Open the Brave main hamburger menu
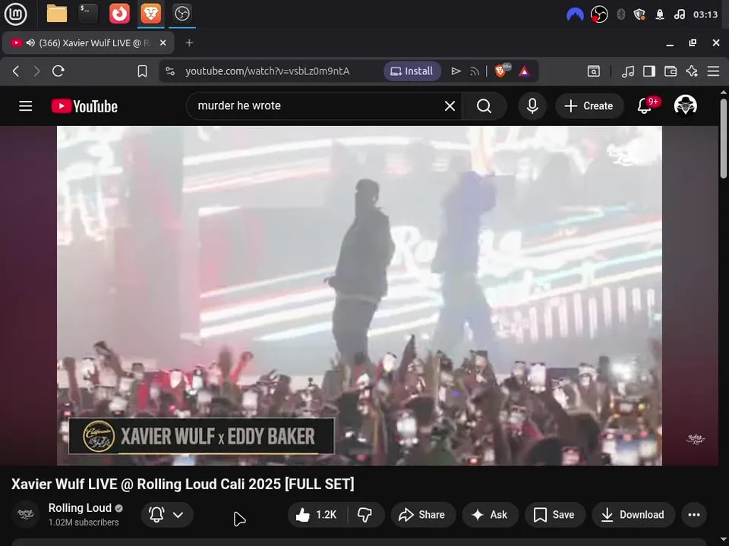 tap(713, 71)
